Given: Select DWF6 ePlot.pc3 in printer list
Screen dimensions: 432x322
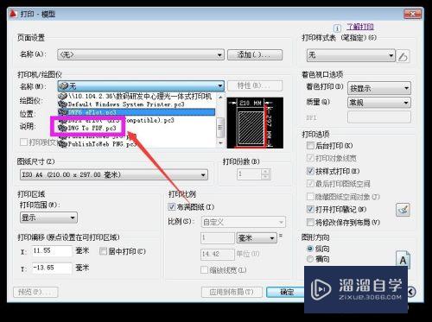Looking at the screenshot, I should pyautogui.click(x=137, y=112).
